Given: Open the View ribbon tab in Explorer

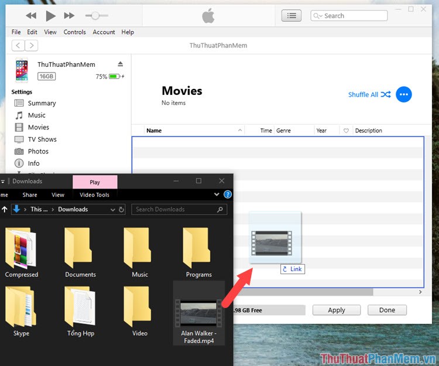Looking at the screenshot, I should [x=58, y=195].
